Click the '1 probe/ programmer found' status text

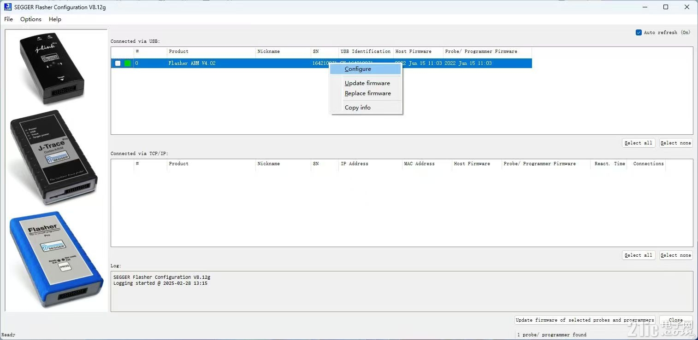point(552,335)
